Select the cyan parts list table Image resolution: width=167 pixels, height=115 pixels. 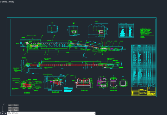pos(143,66)
